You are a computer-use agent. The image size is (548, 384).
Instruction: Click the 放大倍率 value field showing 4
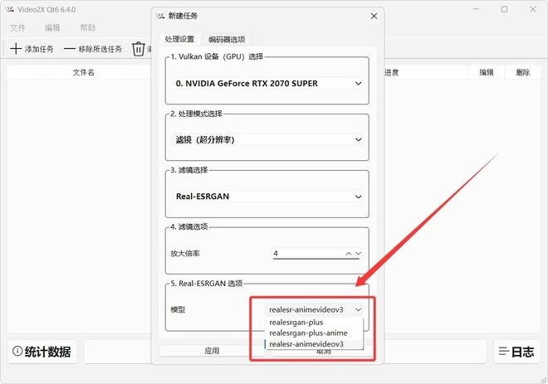307,254
